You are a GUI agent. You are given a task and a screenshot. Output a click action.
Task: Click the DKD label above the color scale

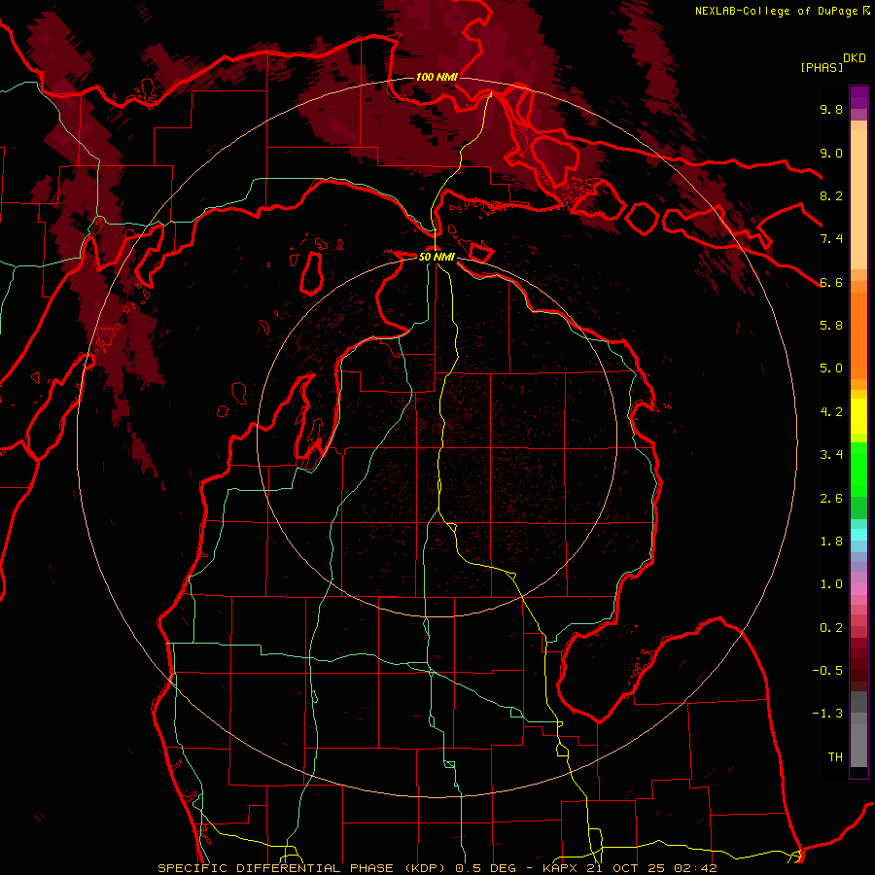pyautogui.click(x=855, y=58)
